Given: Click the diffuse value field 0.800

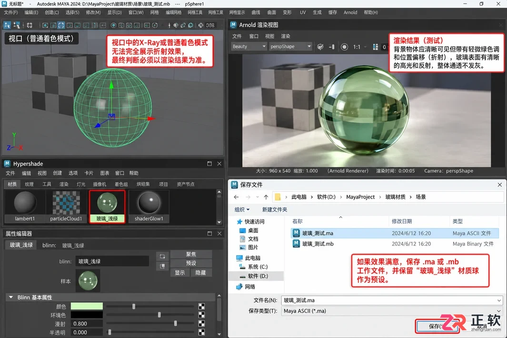Looking at the screenshot, I should click(x=87, y=323).
